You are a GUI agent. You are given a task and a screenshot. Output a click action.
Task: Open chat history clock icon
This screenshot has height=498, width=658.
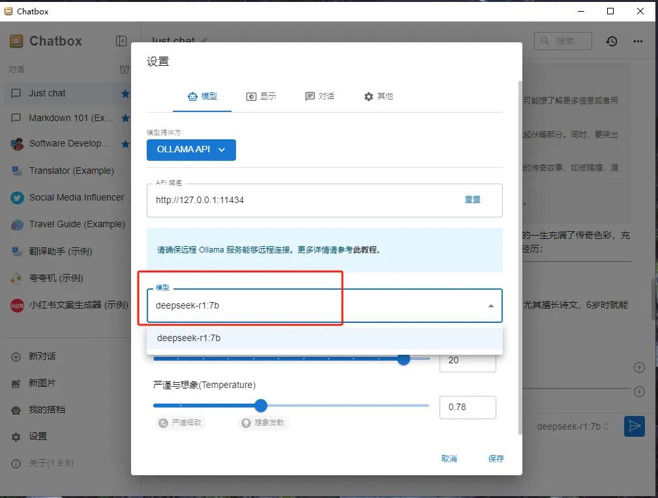tap(612, 41)
